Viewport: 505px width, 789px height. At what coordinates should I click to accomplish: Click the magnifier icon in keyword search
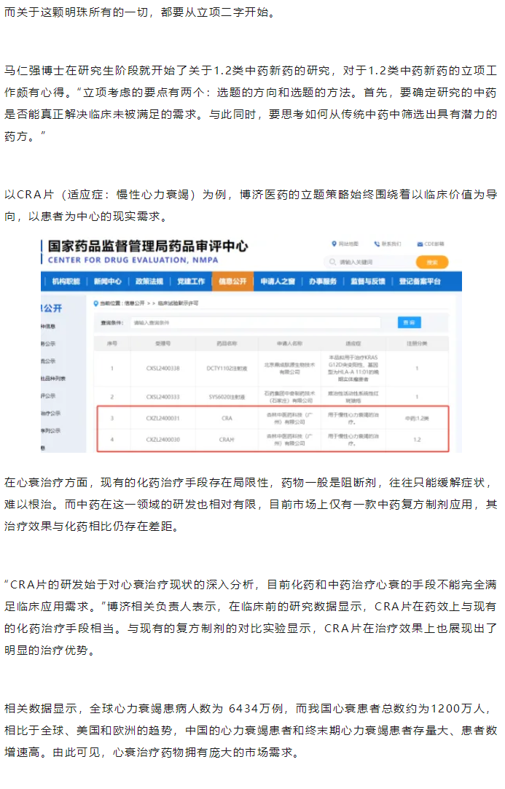334,262
